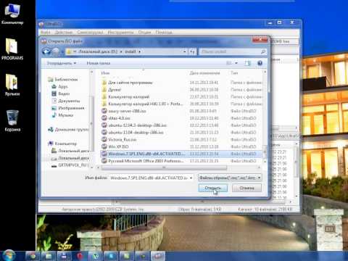Select Домашняя группа in the navigation pane
This screenshot has width=348, height=261.
[x=72, y=129]
